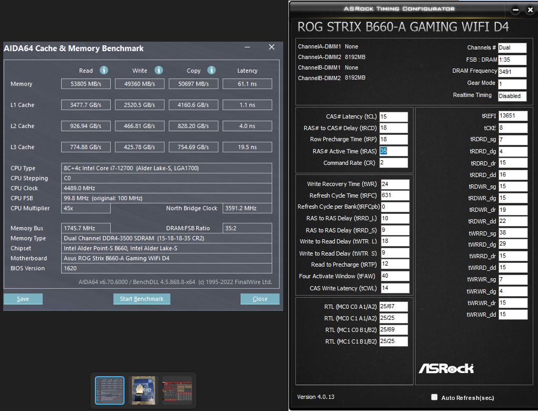
Task: Click the RAS# to CAS# Delay (tRCD) field
Action: [x=393, y=128]
